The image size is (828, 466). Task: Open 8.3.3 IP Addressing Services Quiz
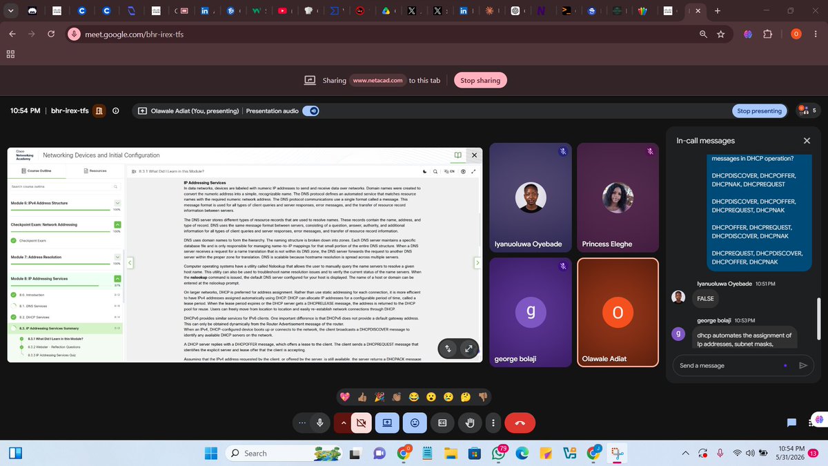tap(52, 354)
